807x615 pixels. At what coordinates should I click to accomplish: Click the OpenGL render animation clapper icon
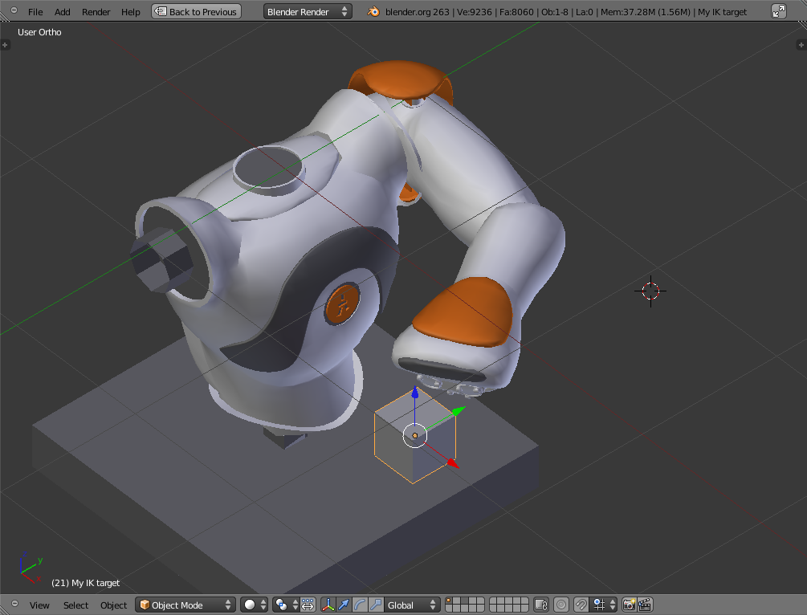pos(645,605)
